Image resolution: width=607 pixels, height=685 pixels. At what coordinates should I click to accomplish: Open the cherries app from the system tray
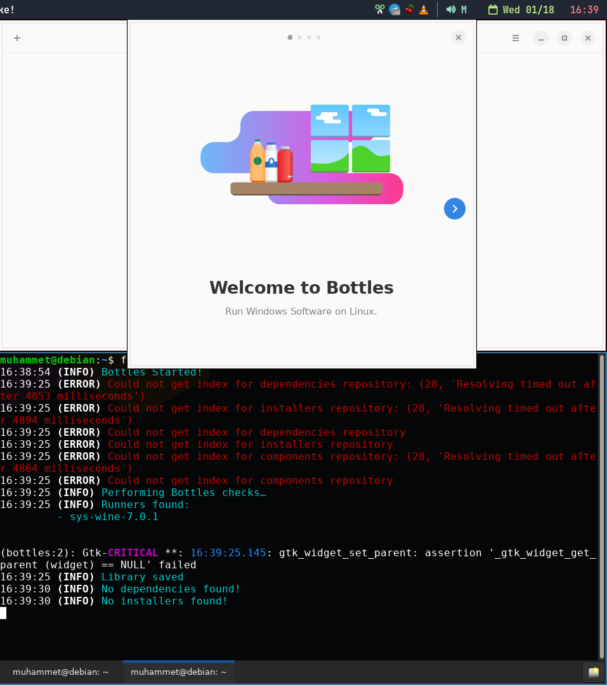(409, 9)
